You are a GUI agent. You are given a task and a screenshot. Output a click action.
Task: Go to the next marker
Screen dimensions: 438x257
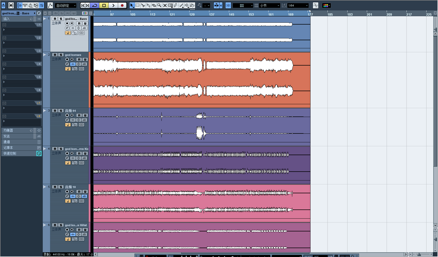[x=87, y=5]
